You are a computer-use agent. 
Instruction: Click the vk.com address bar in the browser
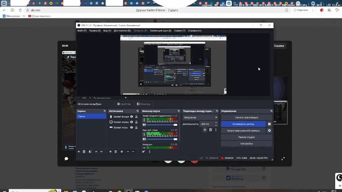35,10
